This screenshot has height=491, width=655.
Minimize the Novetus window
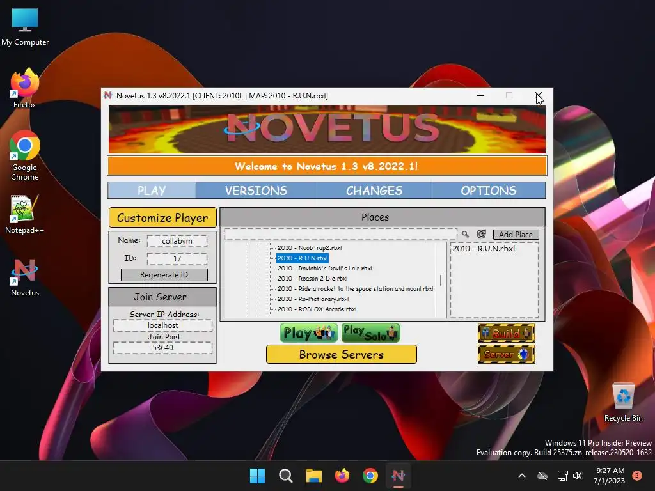(x=480, y=96)
